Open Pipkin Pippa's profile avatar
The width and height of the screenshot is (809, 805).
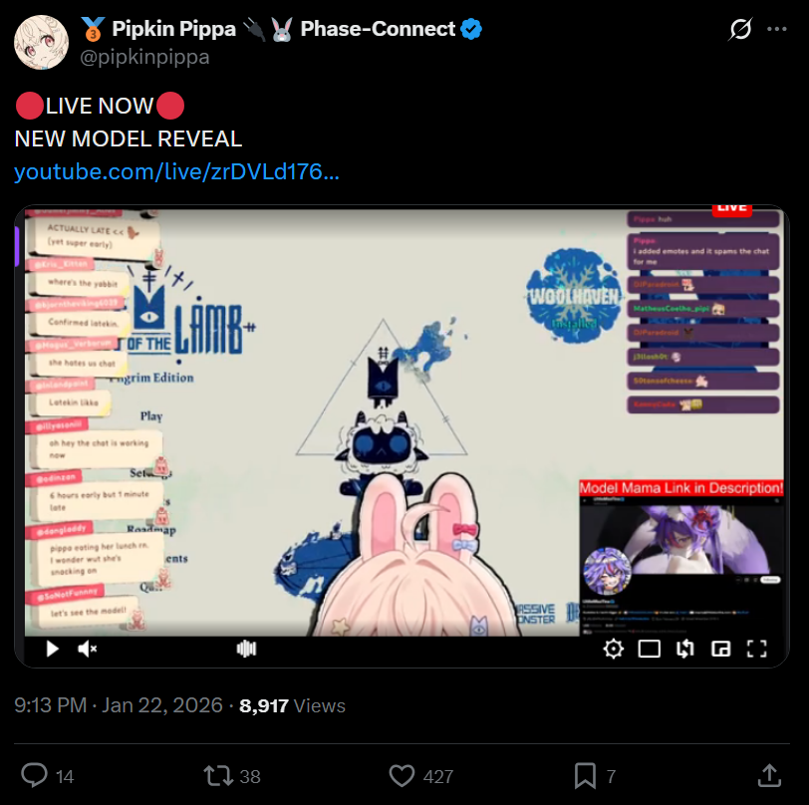click(41, 42)
